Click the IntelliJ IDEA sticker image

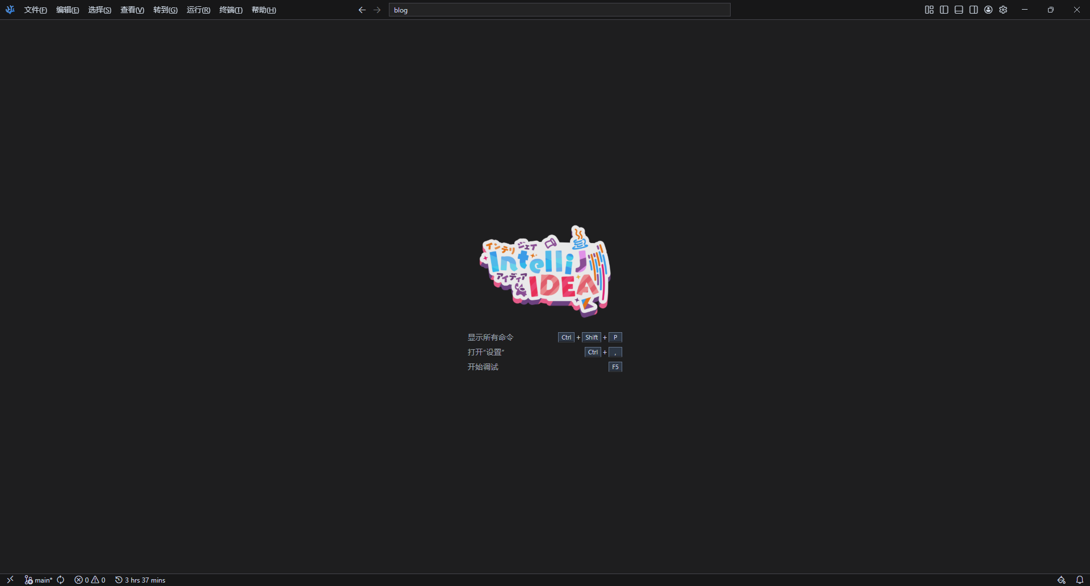point(545,271)
